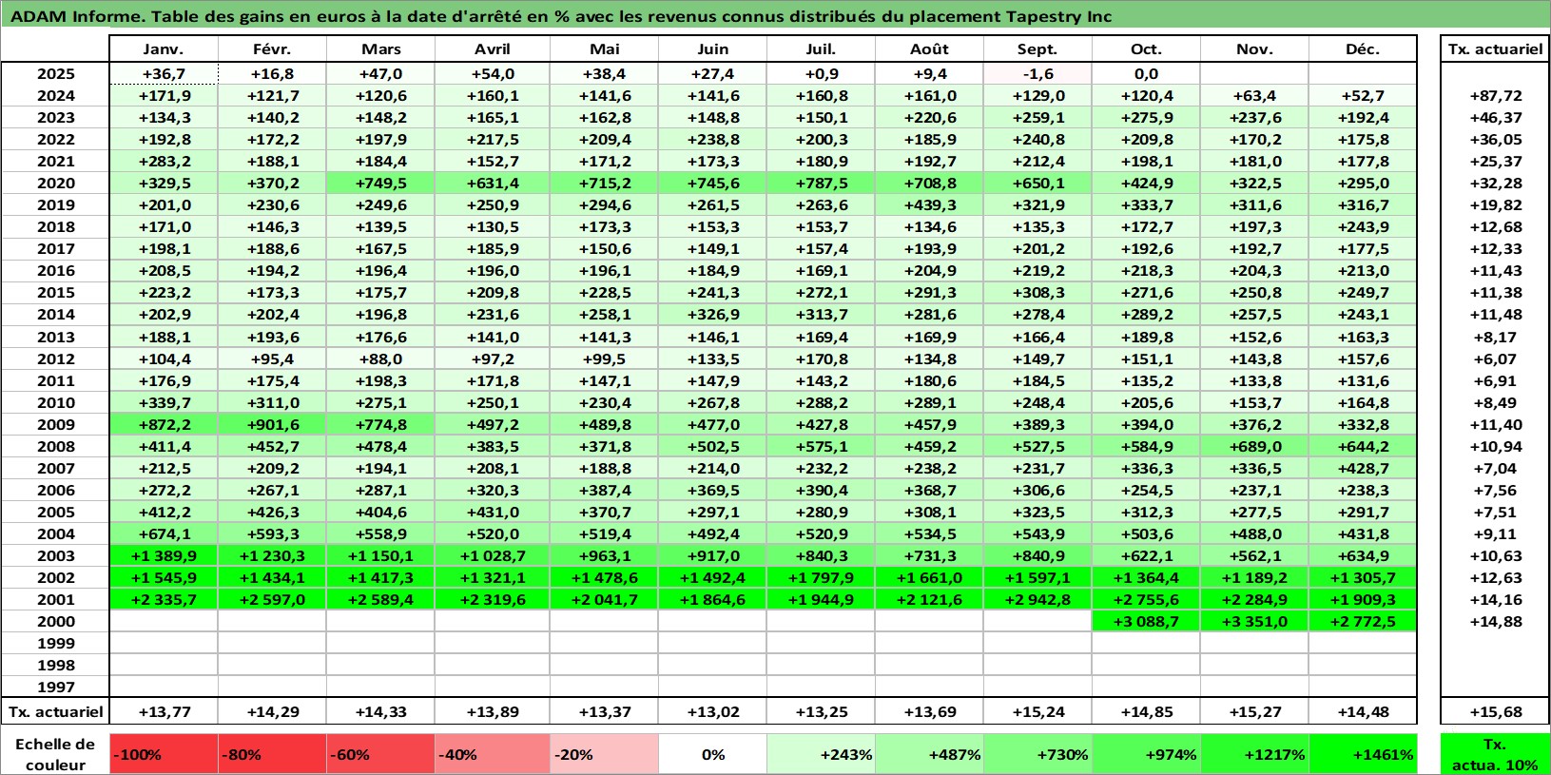Click the +87,72 actuarial rate for 2024
Image resolution: width=1551 pixels, height=775 pixels.
point(1495,96)
